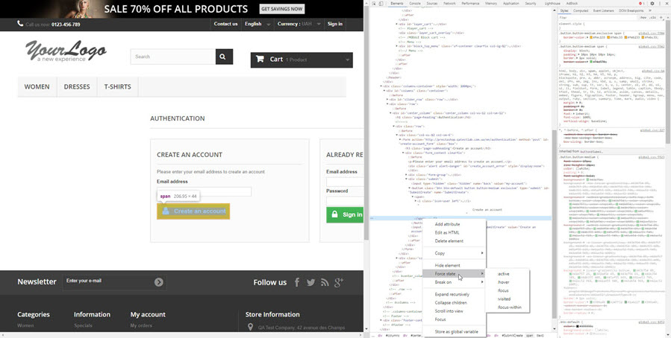Expand the block_top_menu div node
The width and height of the screenshot is (671, 338).
pos(396,46)
